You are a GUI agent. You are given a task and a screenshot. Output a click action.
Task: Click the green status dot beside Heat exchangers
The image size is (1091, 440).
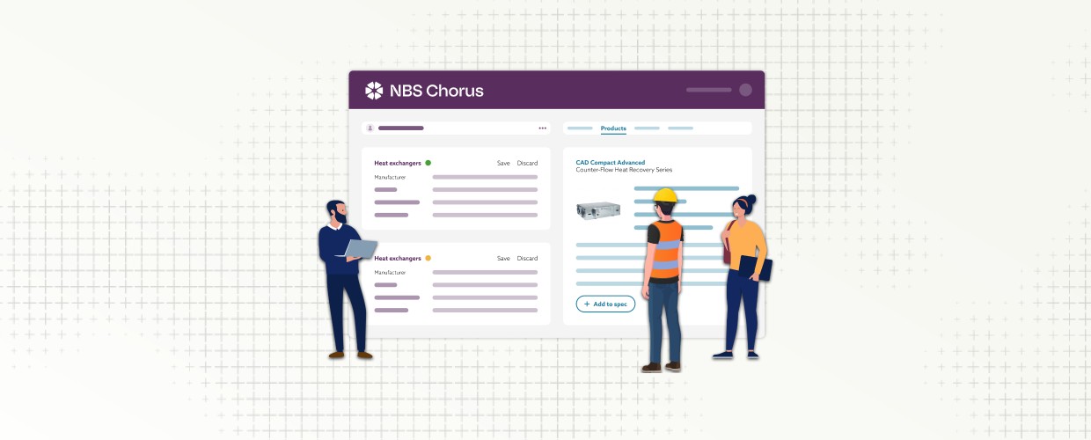coord(428,163)
